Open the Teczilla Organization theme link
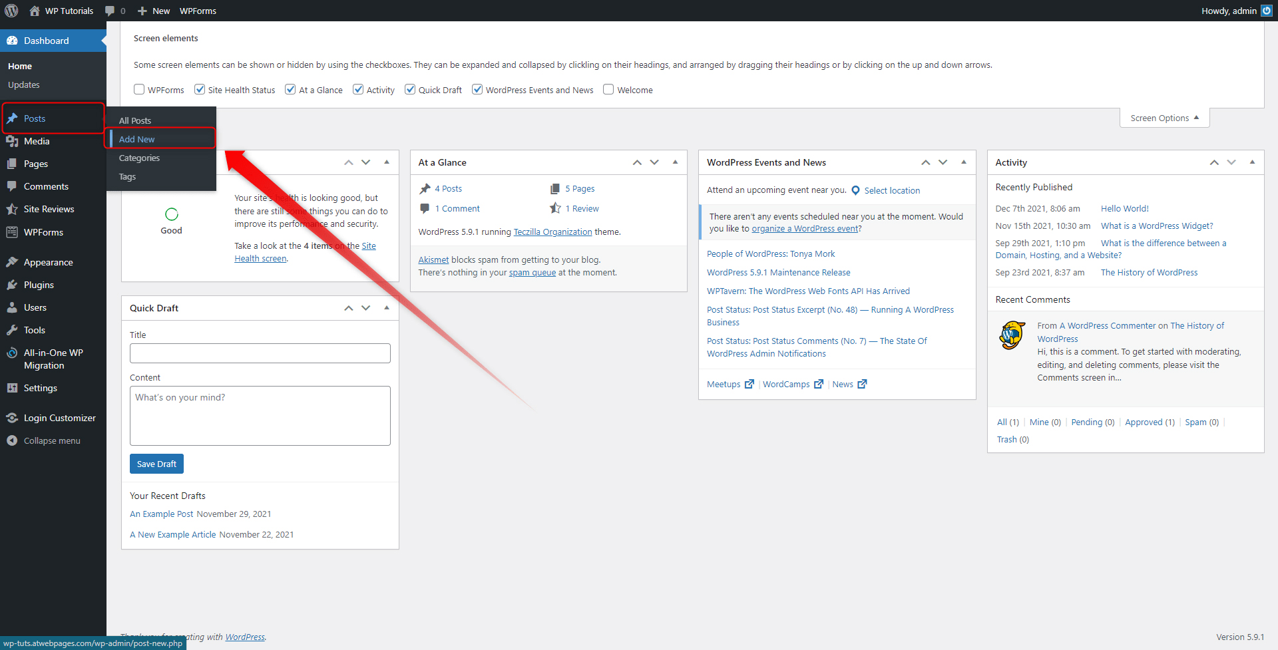 point(552,232)
